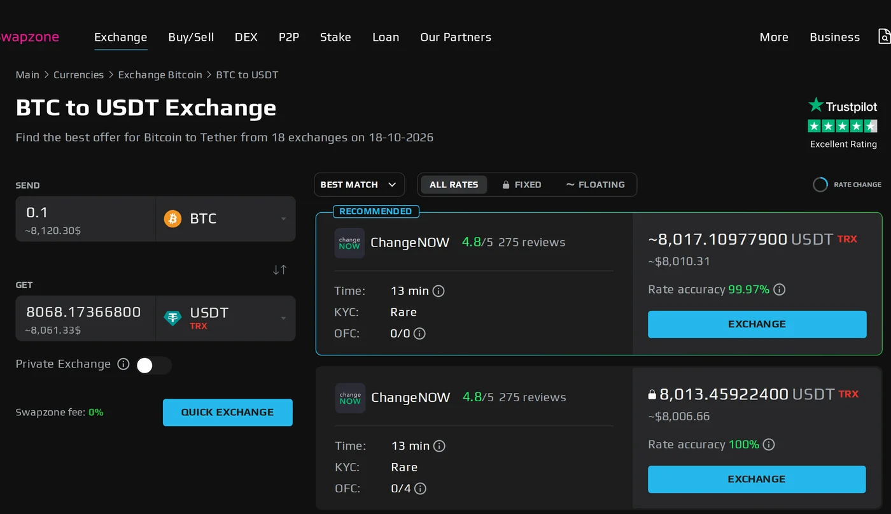Open the P2P navigation item
Screen dimensions: 891x514
point(289,37)
